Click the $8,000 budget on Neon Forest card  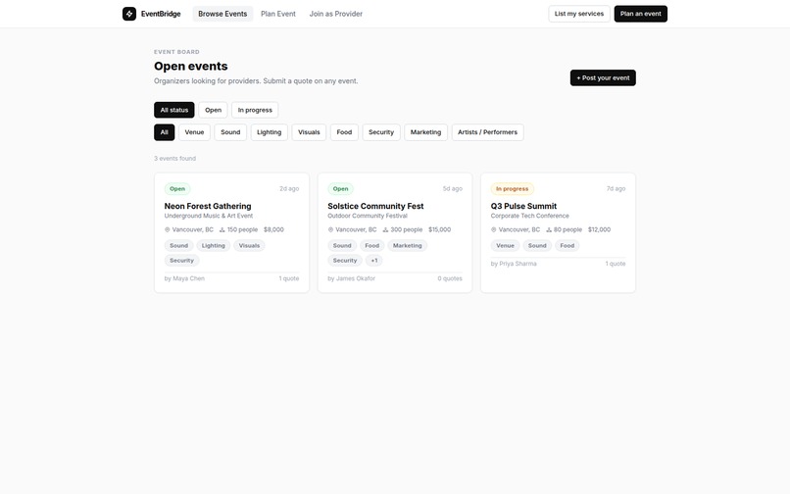[273, 230]
